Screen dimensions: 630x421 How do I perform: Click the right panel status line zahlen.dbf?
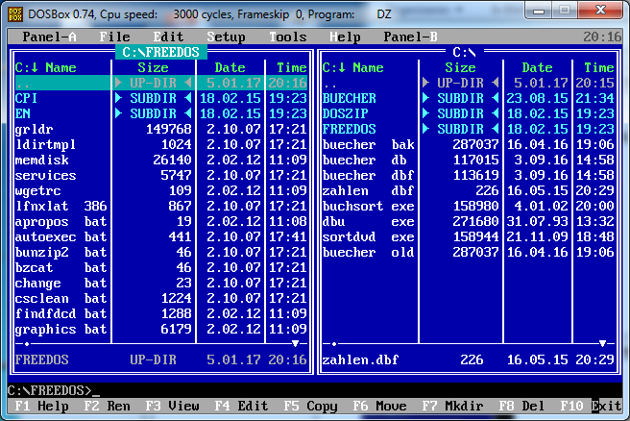pos(469,359)
